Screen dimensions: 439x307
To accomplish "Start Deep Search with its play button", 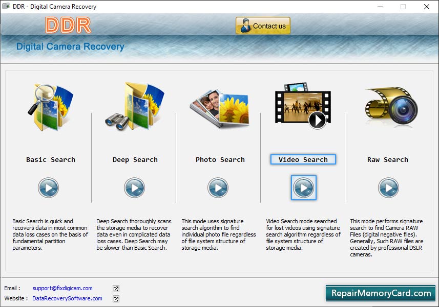I will 134,187.
